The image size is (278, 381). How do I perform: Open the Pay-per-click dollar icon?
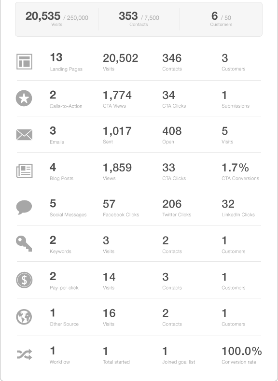24,280
